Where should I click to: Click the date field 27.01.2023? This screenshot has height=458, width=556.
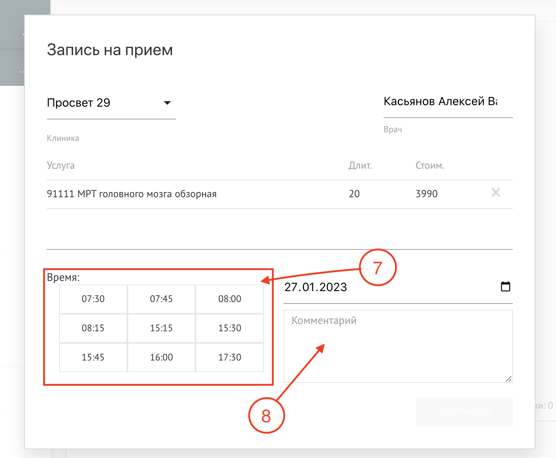[398, 287]
